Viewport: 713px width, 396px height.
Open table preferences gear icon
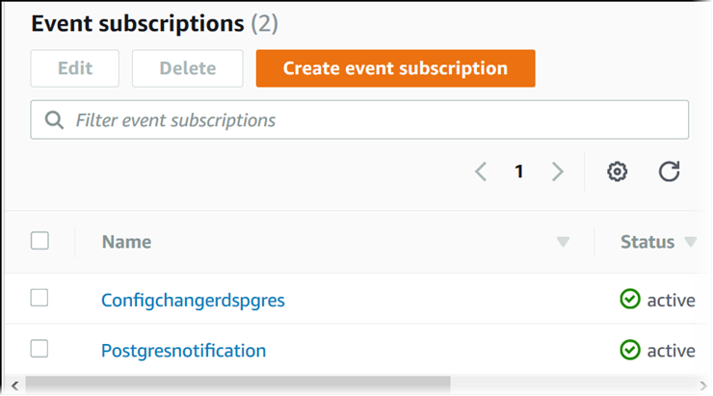(618, 172)
